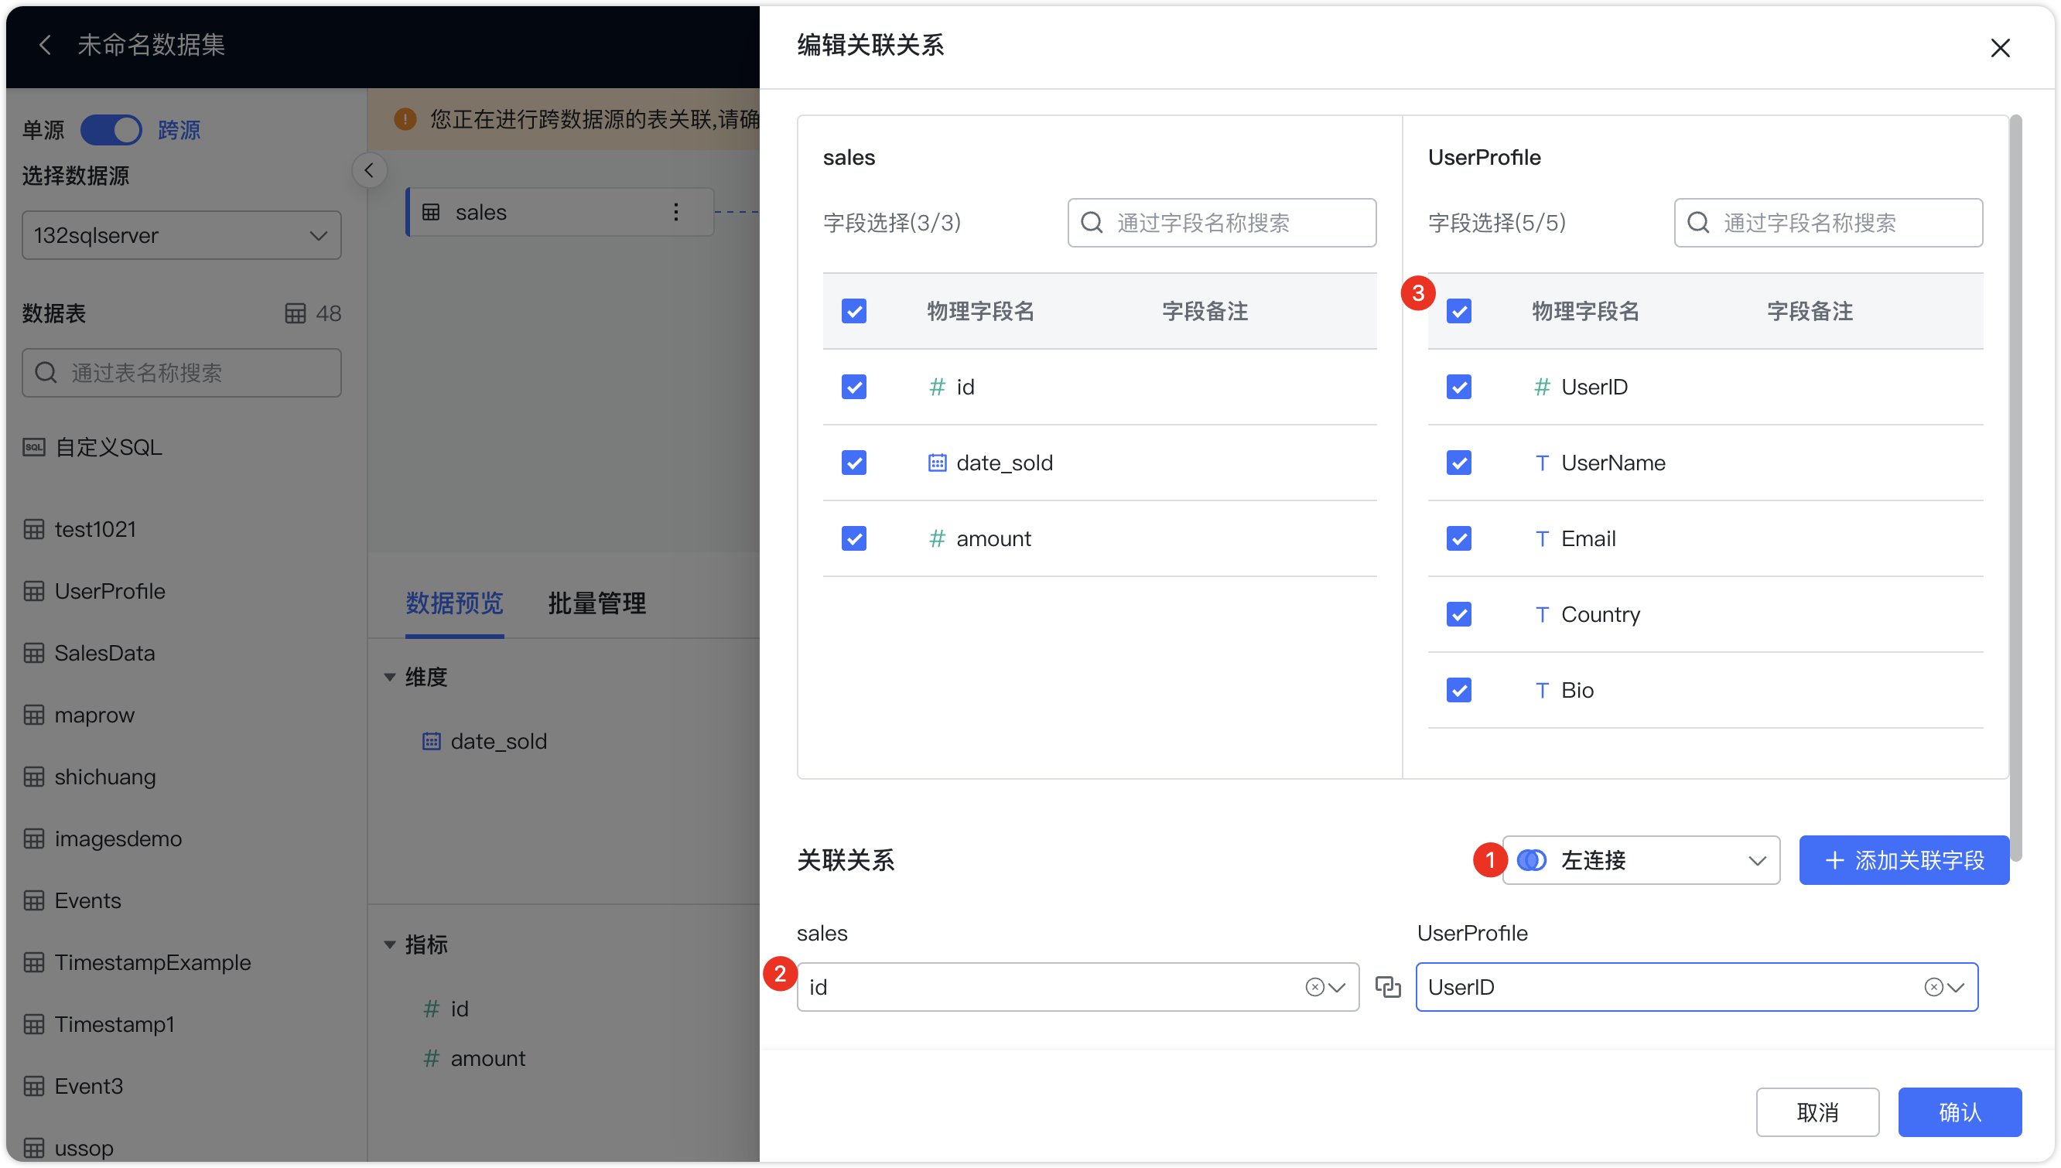Toggle the select-all checkbox for sales fields
Viewport: 2061px width, 1168px height.
coord(853,311)
